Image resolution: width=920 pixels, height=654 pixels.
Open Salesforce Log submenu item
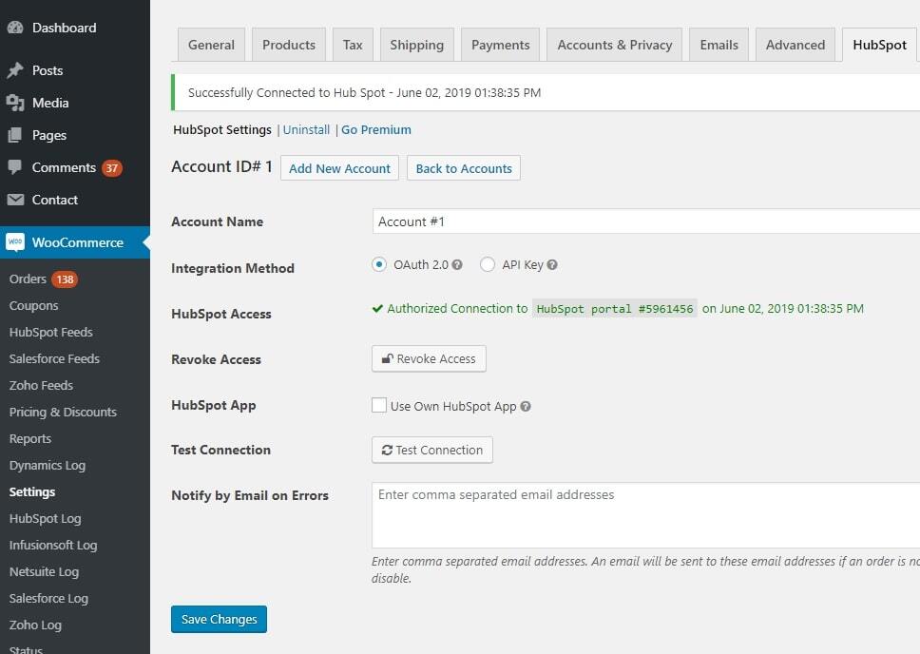coord(48,598)
